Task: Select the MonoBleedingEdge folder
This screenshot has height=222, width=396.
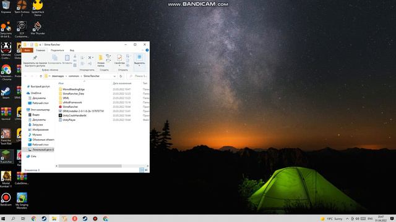Action: (x=74, y=89)
